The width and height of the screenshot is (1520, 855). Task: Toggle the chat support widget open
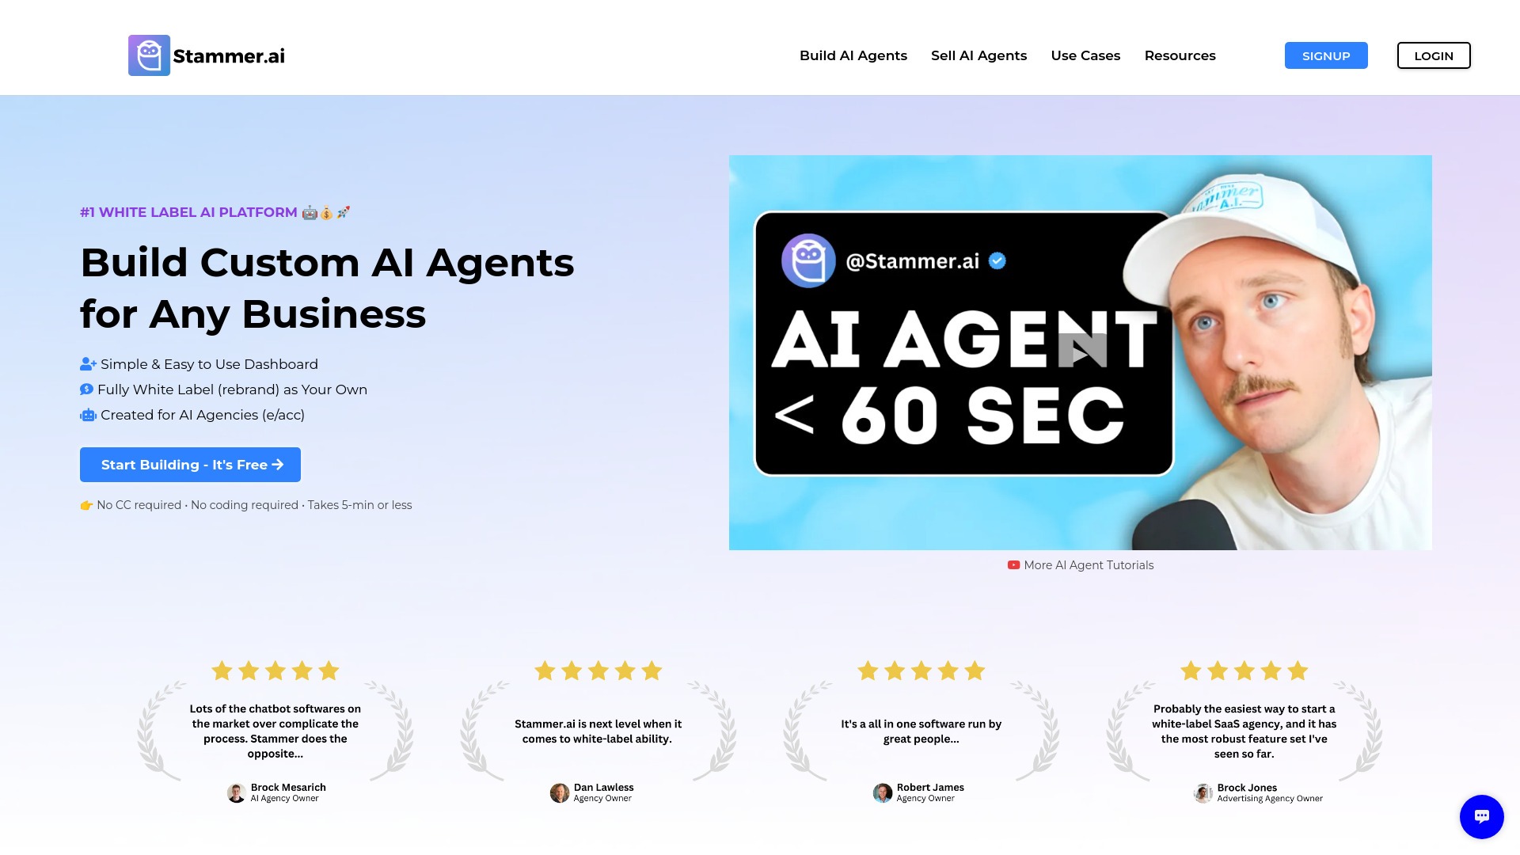[1481, 816]
